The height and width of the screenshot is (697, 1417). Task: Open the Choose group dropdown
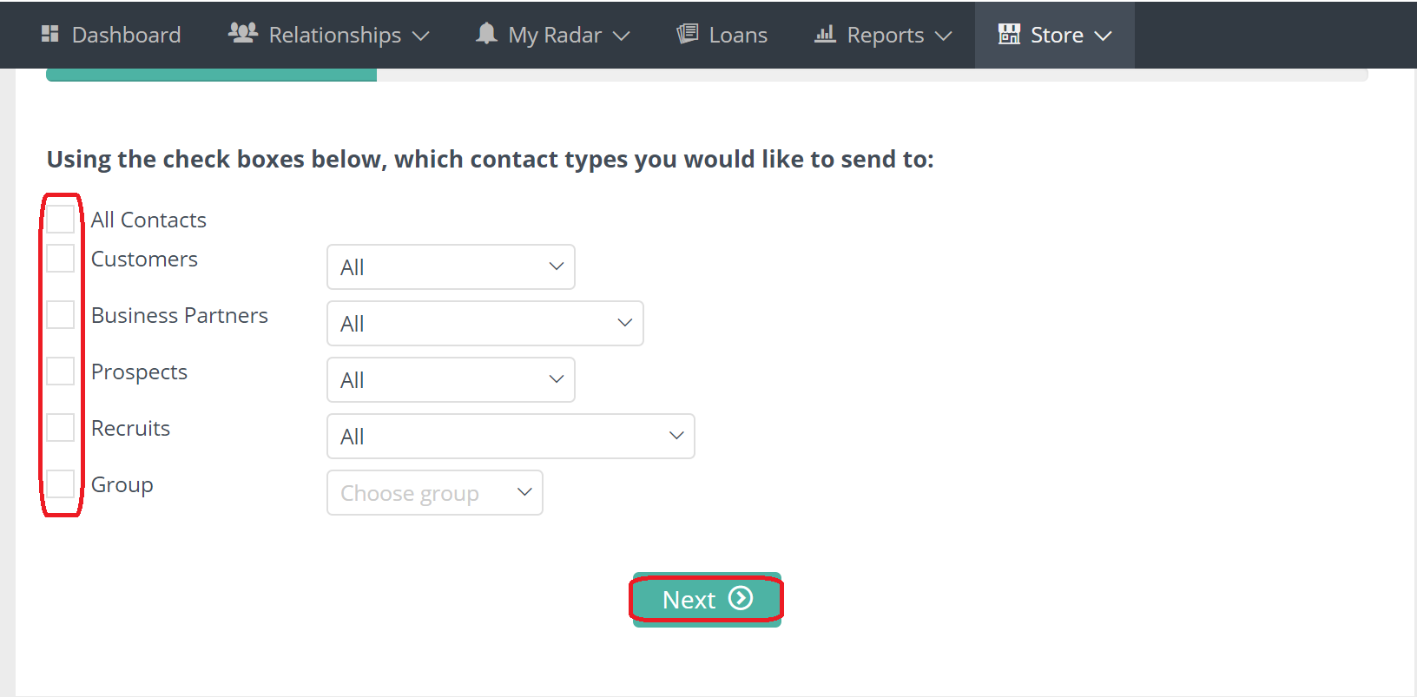(x=434, y=492)
